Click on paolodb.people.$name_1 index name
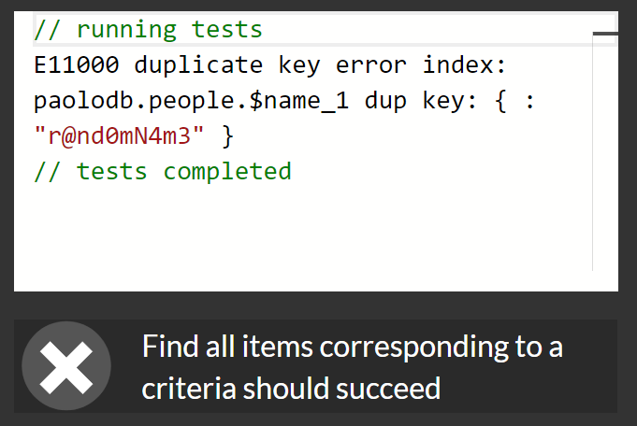 192,101
